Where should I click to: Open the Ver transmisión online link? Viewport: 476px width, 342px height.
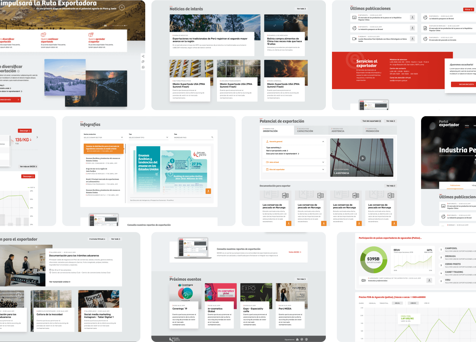click(x=60, y=282)
